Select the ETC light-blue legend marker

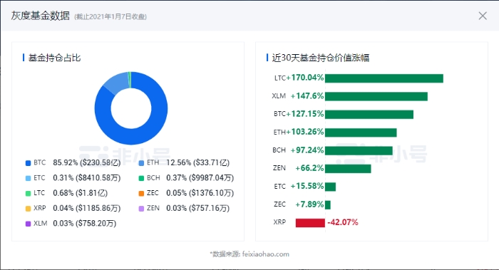(x=28, y=178)
